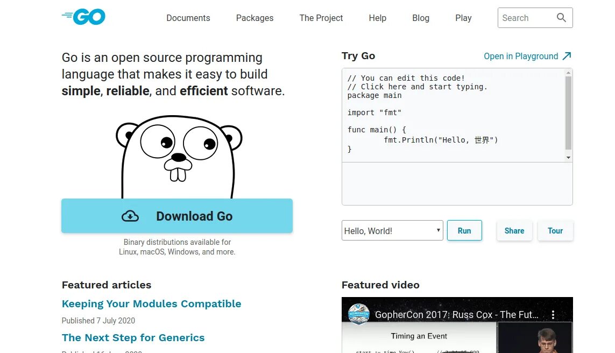The height and width of the screenshot is (353, 615).
Task: Open the Documents menu item
Action: point(188,18)
